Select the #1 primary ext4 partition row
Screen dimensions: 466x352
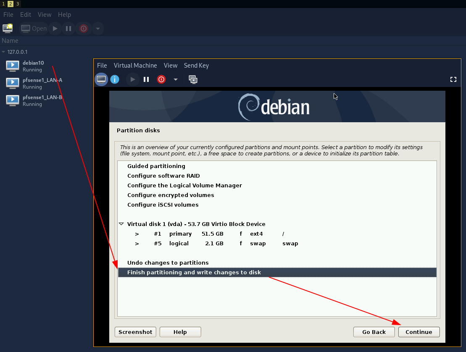point(277,234)
